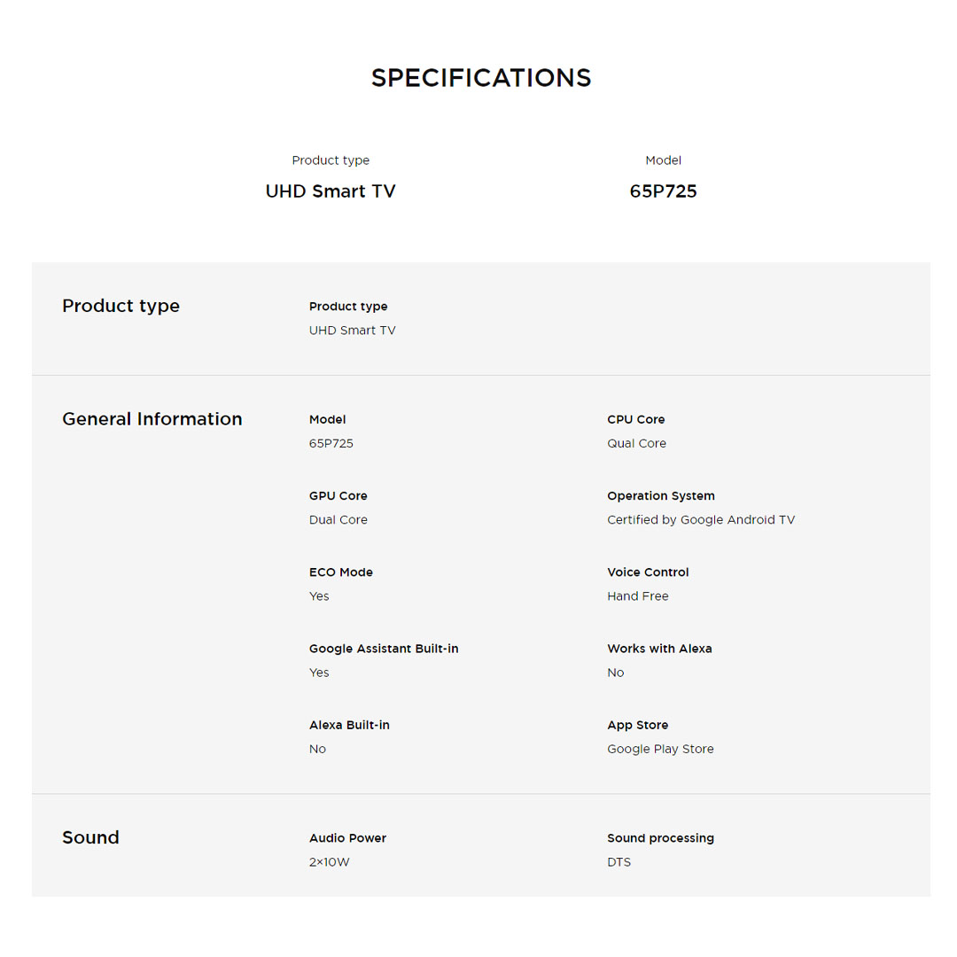Click the Hand Free value

[637, 596]
